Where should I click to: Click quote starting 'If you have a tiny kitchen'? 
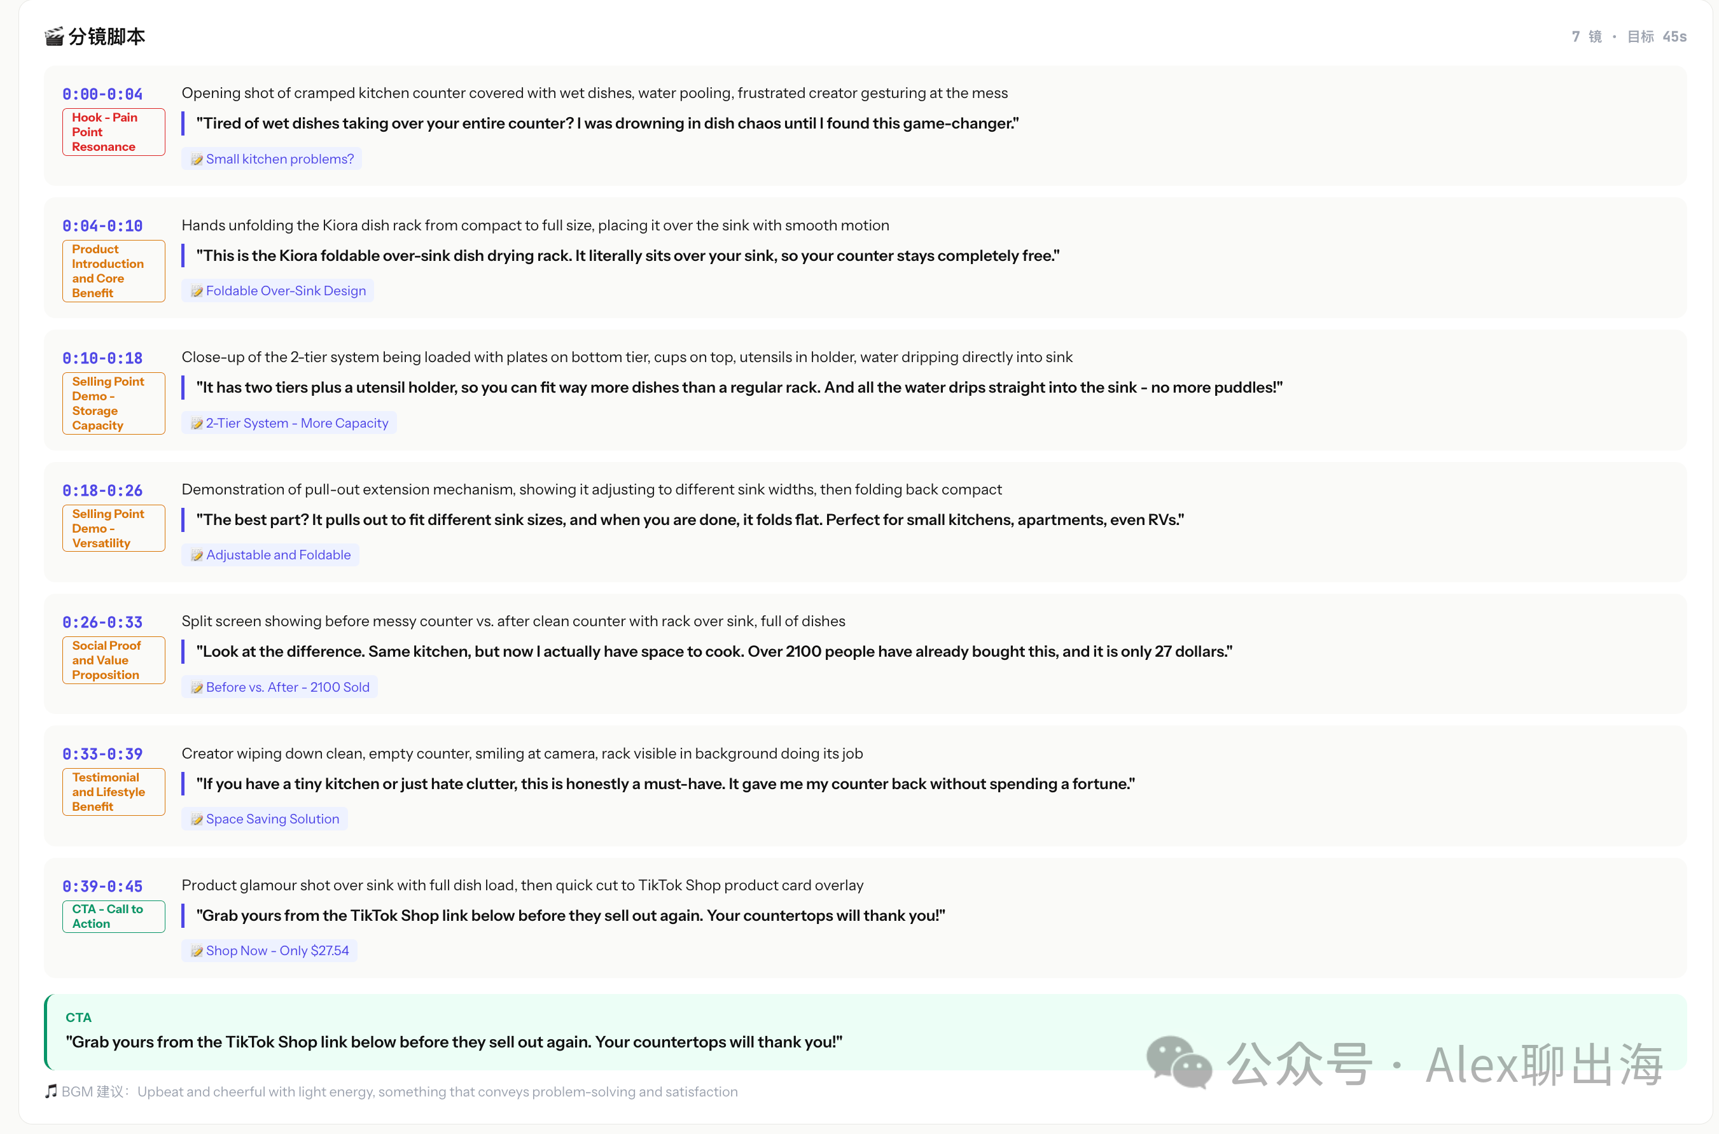pyautogui.click(x=665, y=783)
